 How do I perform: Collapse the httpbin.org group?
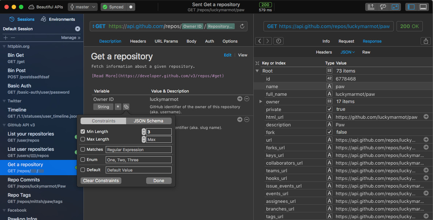[x=4, y=46]
